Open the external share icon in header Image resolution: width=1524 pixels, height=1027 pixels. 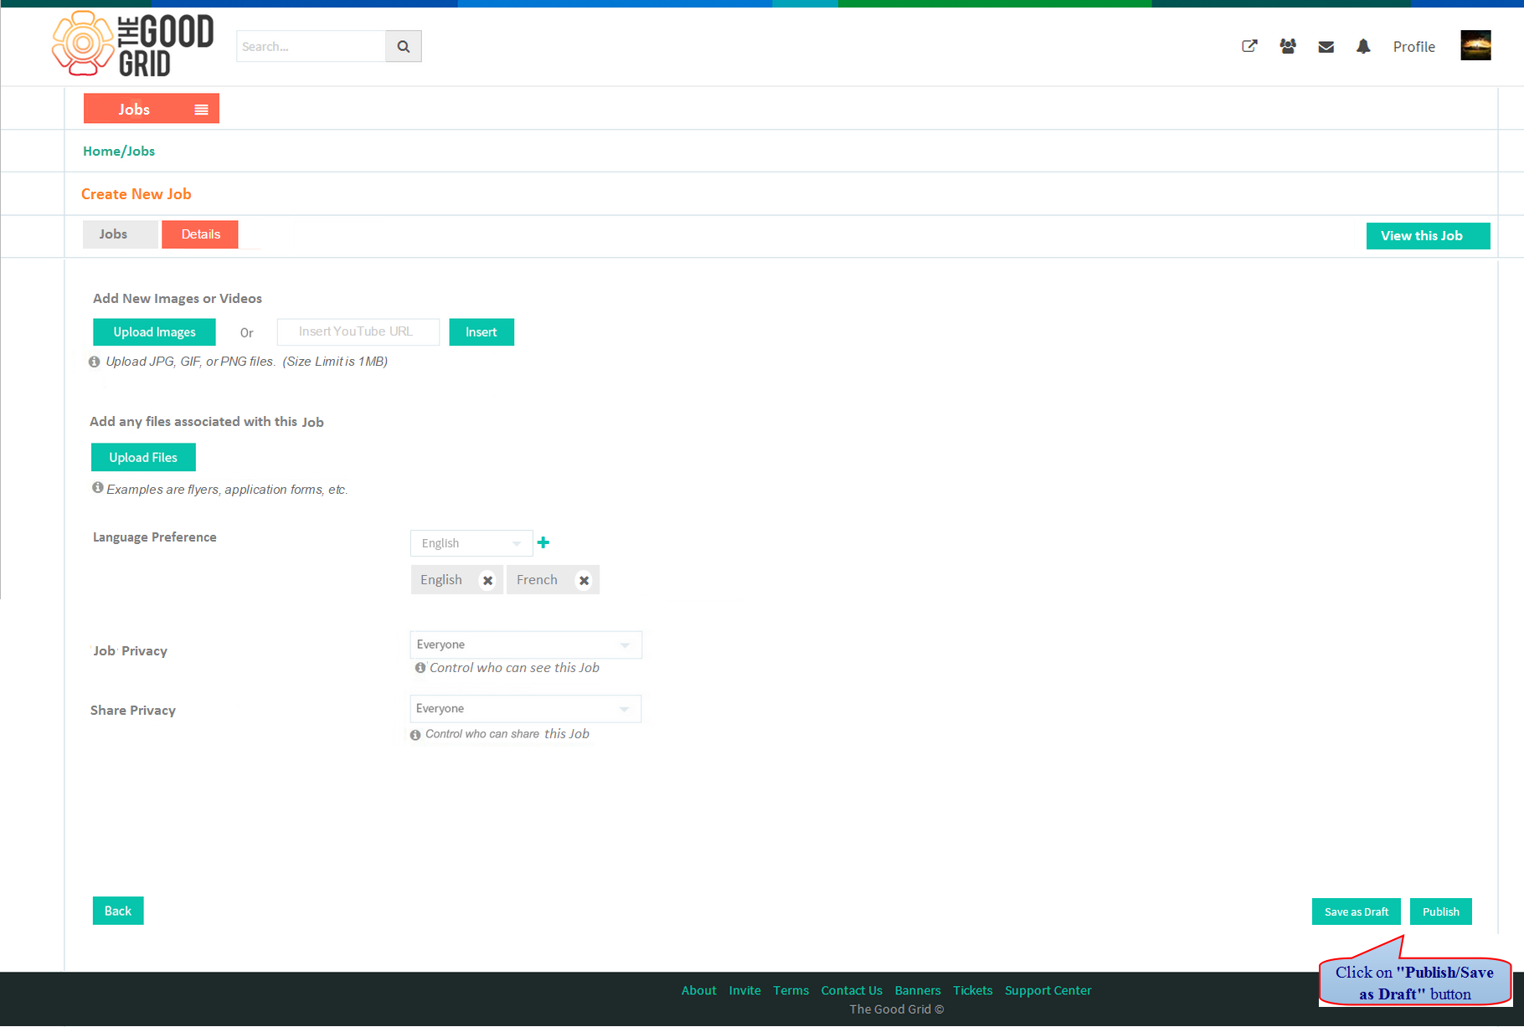[x=1249, y=47]
